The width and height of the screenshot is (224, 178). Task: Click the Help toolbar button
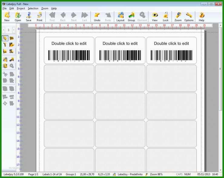[201, 17]
